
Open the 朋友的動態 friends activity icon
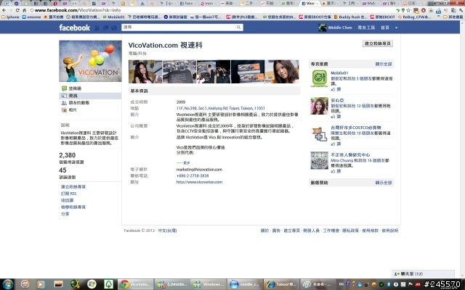64,103
